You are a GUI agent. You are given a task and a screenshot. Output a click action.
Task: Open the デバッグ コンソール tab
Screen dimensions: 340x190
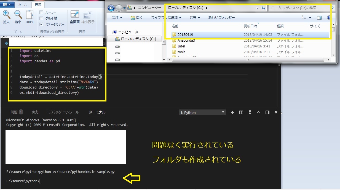pyautogui.click(x=63, y=112)
